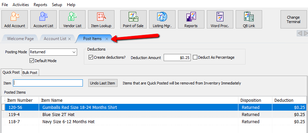308x133 pixels.
Task: Launch Item Lookup from the toolbar
Action: tap(101, 19)
